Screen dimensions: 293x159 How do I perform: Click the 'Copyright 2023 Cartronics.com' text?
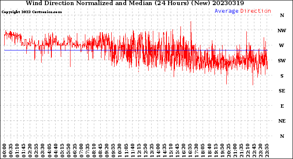[x=31, y=12]
